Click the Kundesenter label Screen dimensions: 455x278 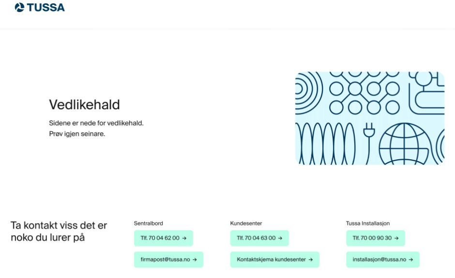pos(246,223)
